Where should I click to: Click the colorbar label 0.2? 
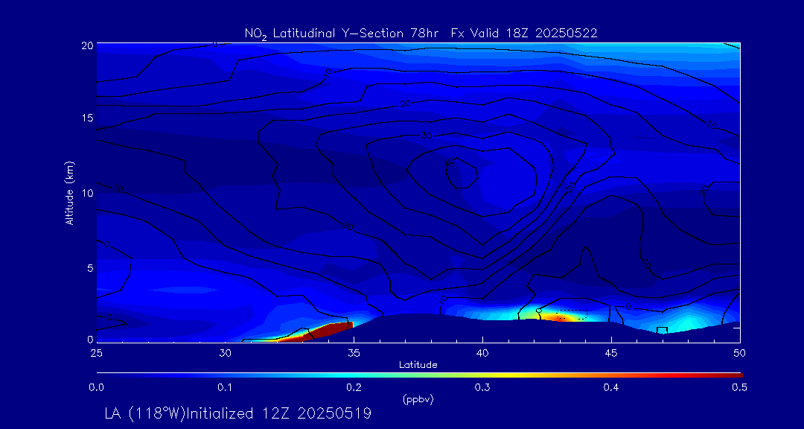coord(354,388)
